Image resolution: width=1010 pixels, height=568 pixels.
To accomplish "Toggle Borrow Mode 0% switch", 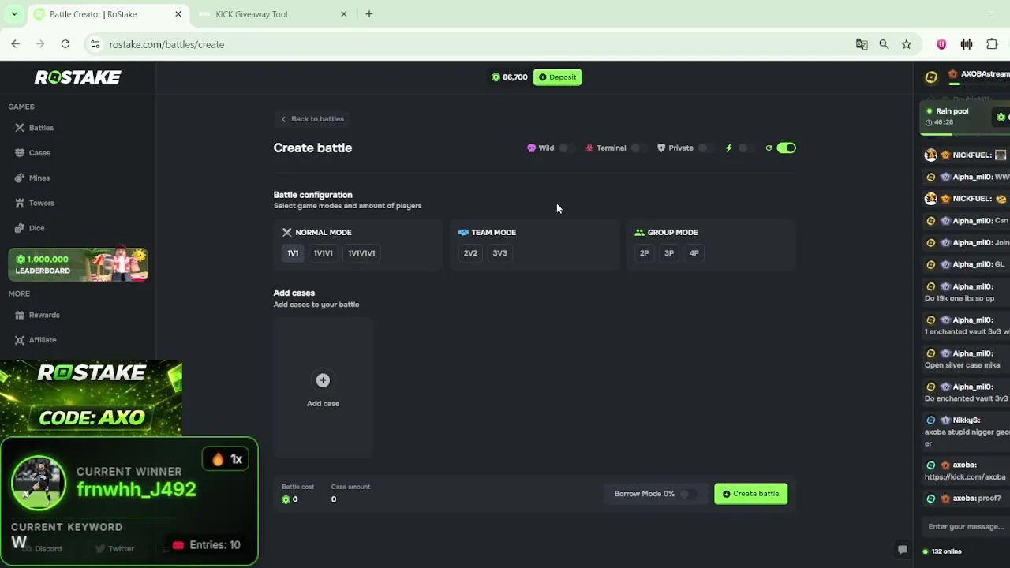I will (x=687, y=494).
